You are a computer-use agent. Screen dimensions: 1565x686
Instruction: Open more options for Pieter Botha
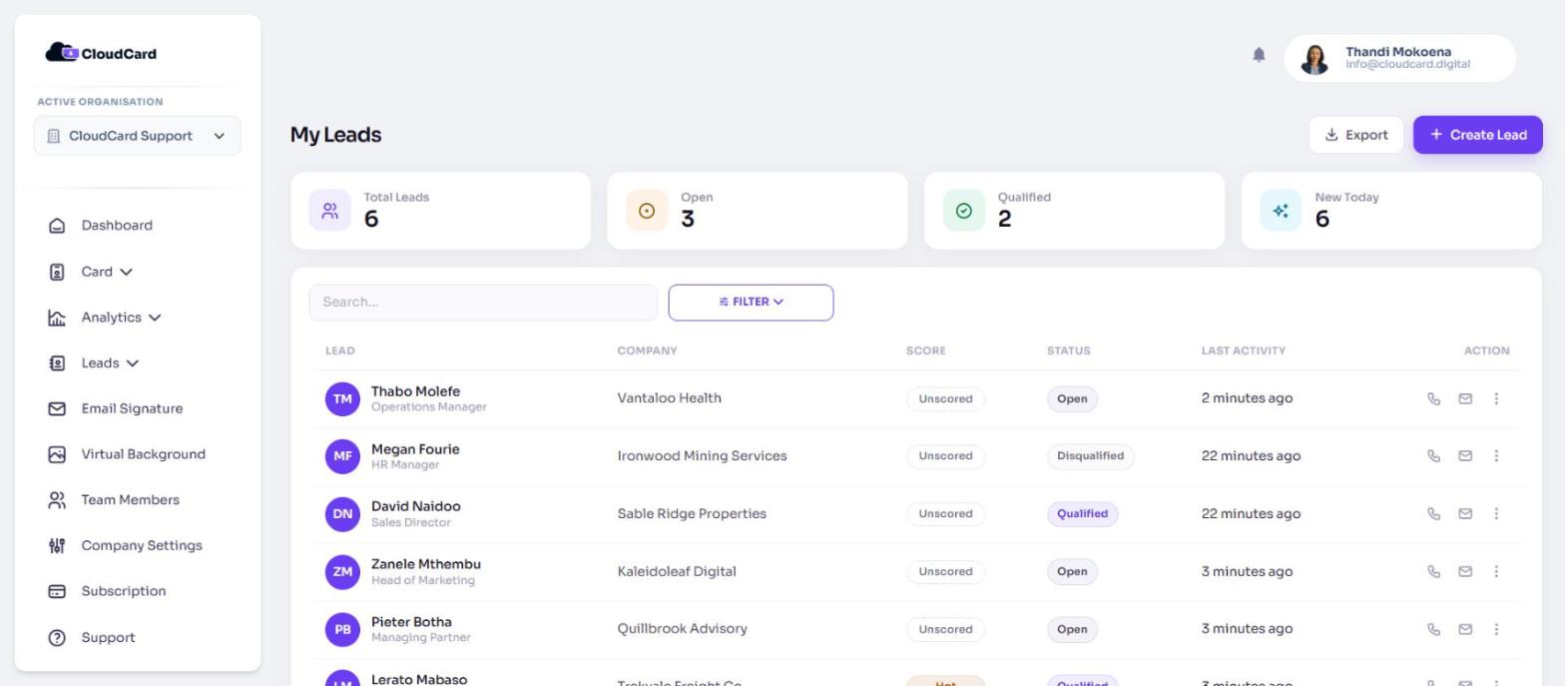click(x=1496, y=629)
